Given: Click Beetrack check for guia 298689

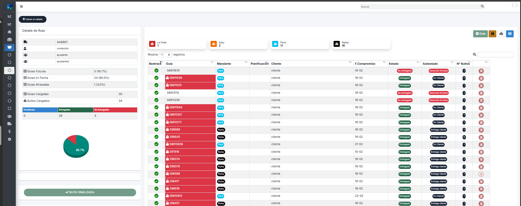Looking at the screenshot, I should coord(156,130).
